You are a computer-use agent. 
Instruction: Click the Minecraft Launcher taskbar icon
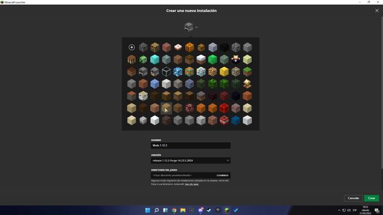click(227, 210)
